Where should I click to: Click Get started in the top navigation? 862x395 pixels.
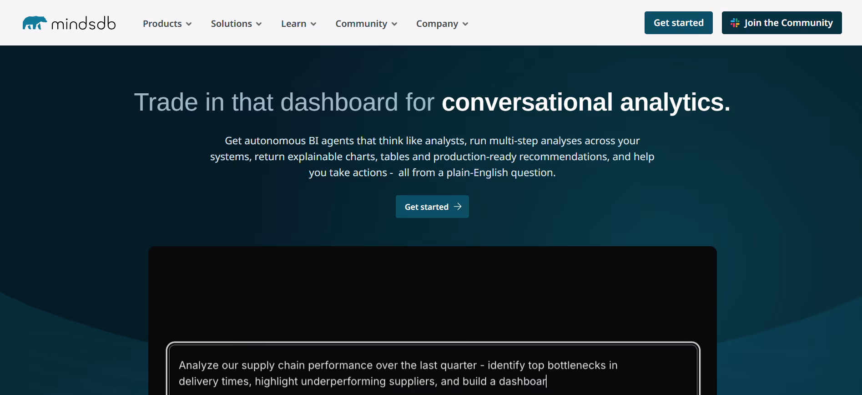click(679, 23)
